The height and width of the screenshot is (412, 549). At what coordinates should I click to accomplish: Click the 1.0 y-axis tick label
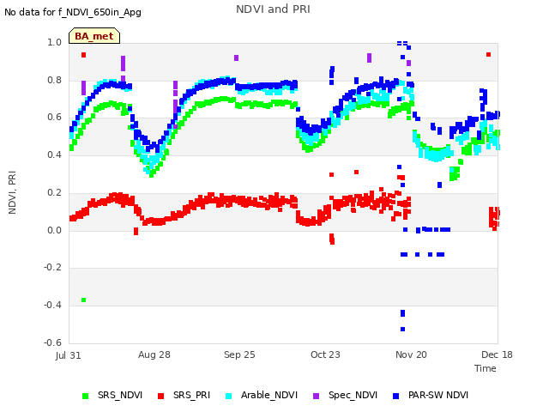[x=54, y=42]
